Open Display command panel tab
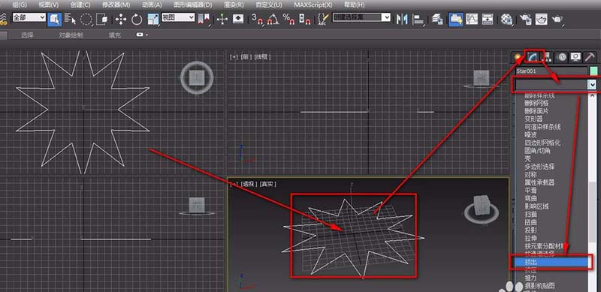 click(x=575, y=57)
